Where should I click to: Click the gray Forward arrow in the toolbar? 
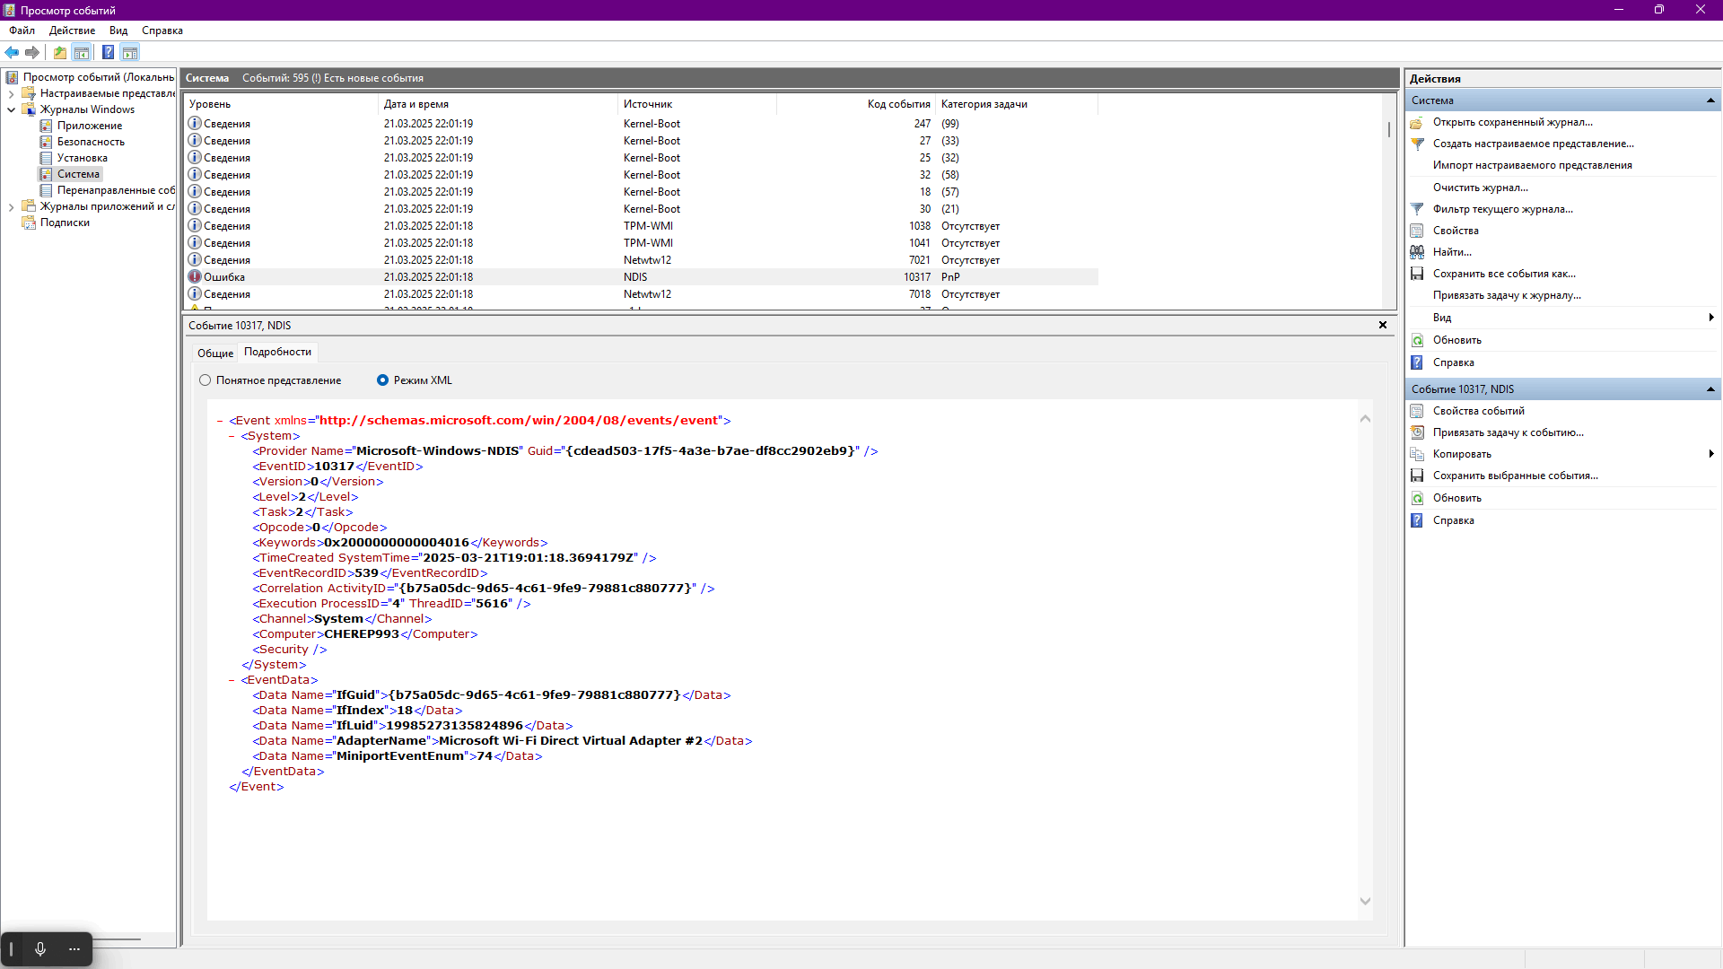pos(32,52)
